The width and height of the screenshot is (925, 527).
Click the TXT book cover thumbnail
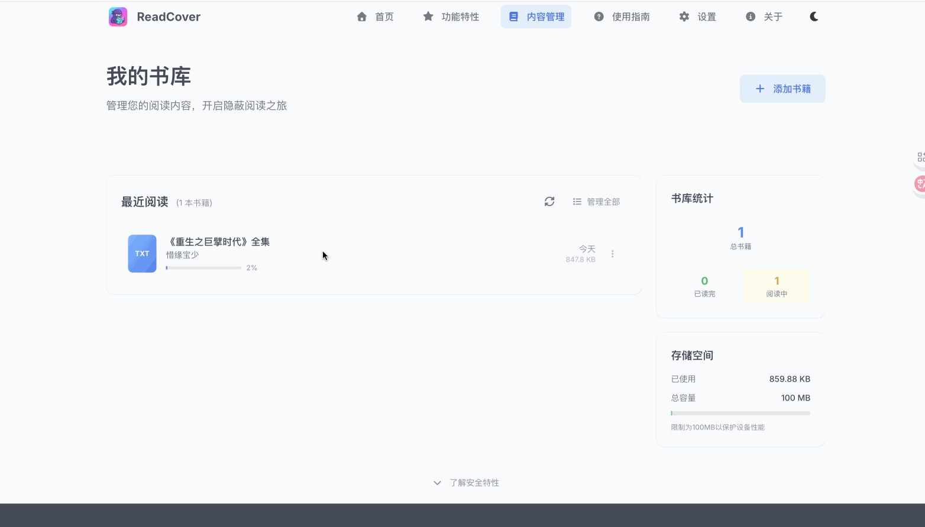(x=142, y=253)
